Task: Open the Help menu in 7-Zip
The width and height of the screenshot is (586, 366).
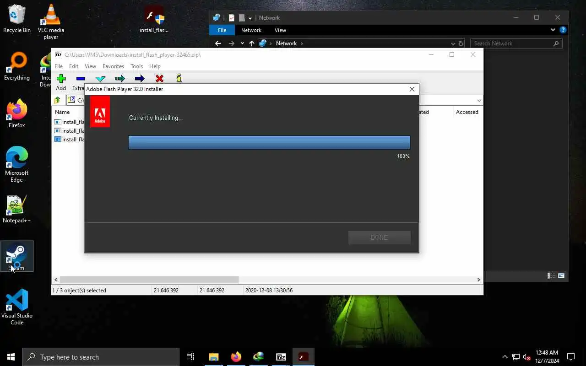Action: click(155, 66)
